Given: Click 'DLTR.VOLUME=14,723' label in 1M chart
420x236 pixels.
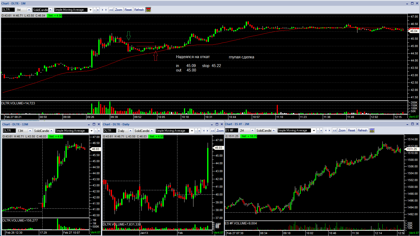Looking at the screenshot, I should pyautogui.click(x=18, y=103).
